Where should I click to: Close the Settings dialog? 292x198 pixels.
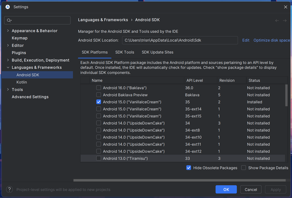click(285, 7)
